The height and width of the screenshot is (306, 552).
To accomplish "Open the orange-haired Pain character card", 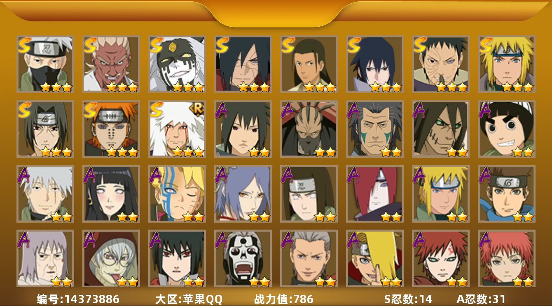I will pyautogui.click(x=111, y=129).
